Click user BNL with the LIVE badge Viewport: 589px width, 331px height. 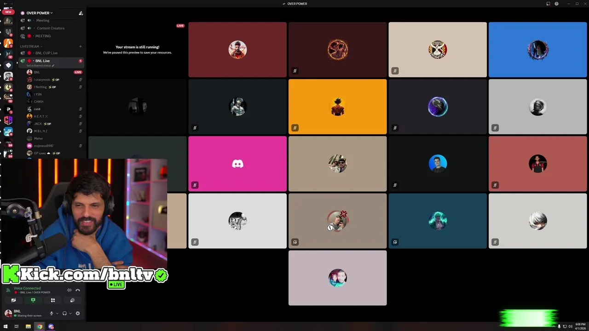pos(54,72)
